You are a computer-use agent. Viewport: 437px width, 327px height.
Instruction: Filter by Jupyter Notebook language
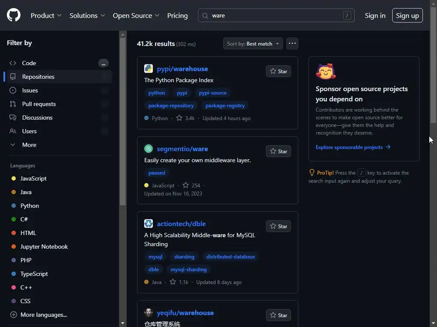(x=44, y=247)
